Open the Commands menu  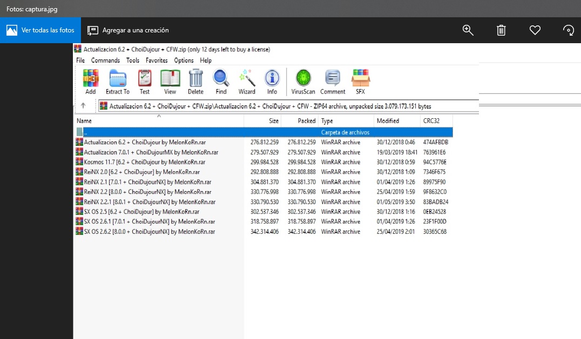click(105, 60)
